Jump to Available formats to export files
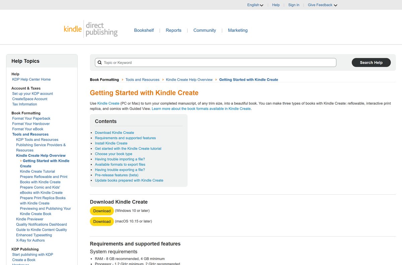The width and height of the screenshot is (402, 265). (120, 164)
